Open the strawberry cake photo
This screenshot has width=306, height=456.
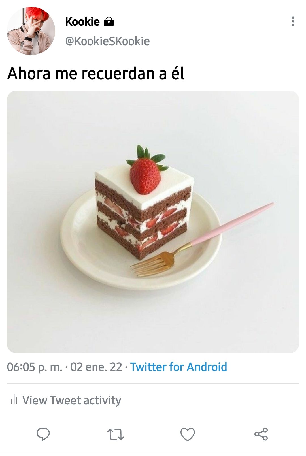153,222
